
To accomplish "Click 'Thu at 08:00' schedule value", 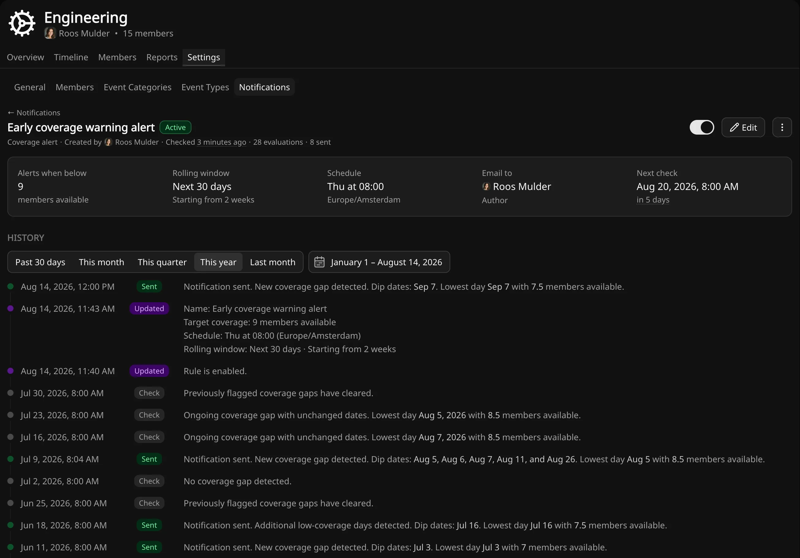I will 355,187.
